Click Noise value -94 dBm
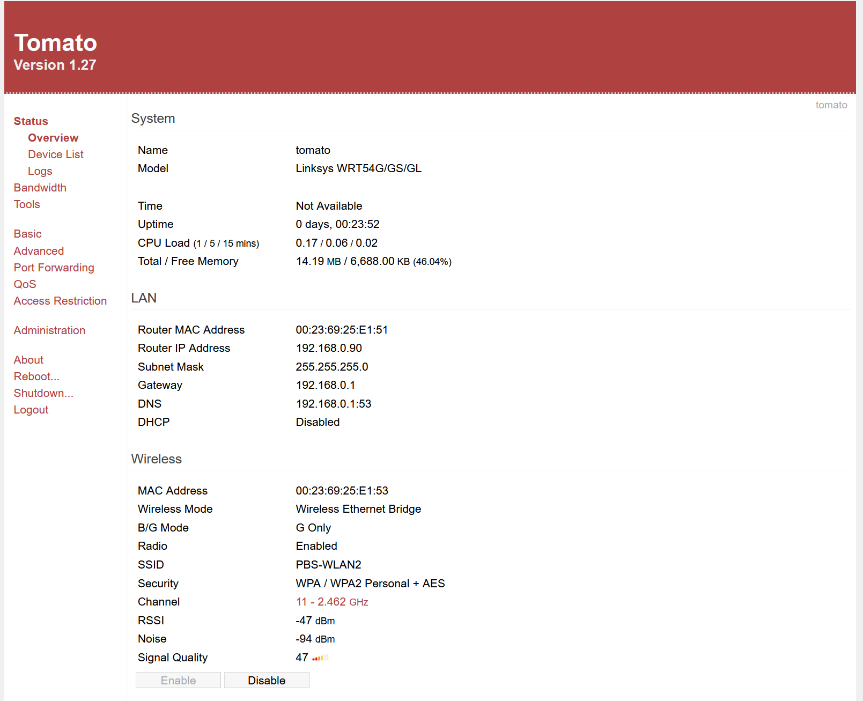Screen dimensions: 863x701 coord(315,639)
